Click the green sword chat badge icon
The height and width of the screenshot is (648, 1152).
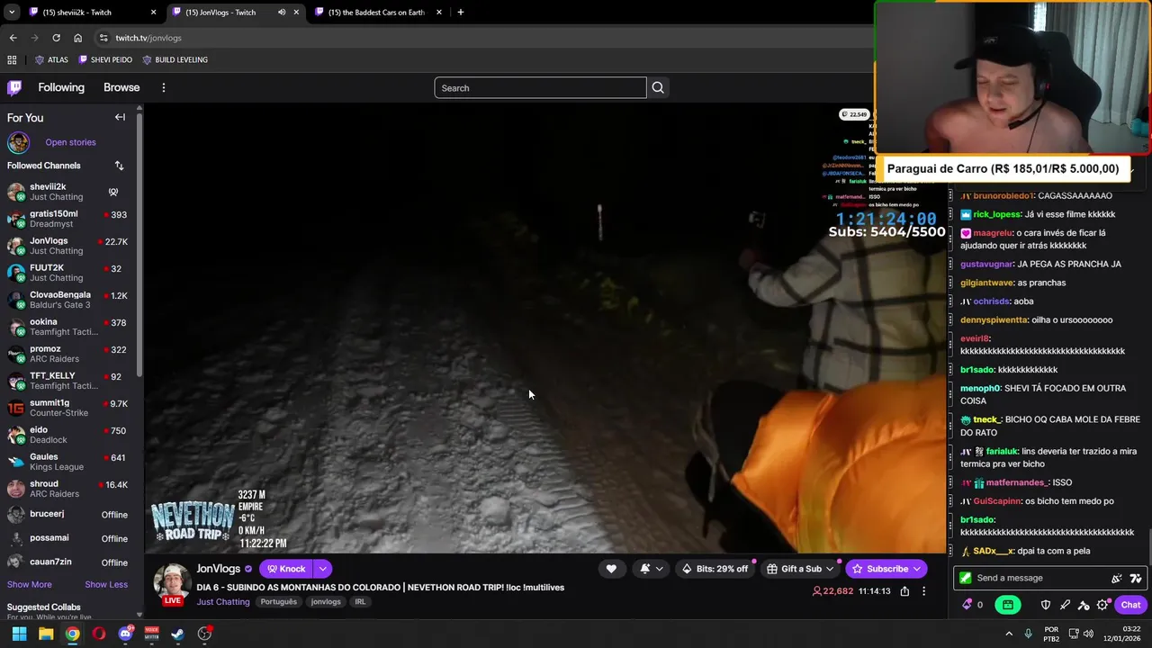pos(966,578)
